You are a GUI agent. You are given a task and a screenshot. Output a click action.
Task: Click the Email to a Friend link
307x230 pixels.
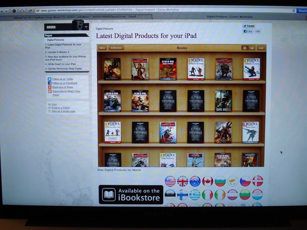tap(61, 108)
